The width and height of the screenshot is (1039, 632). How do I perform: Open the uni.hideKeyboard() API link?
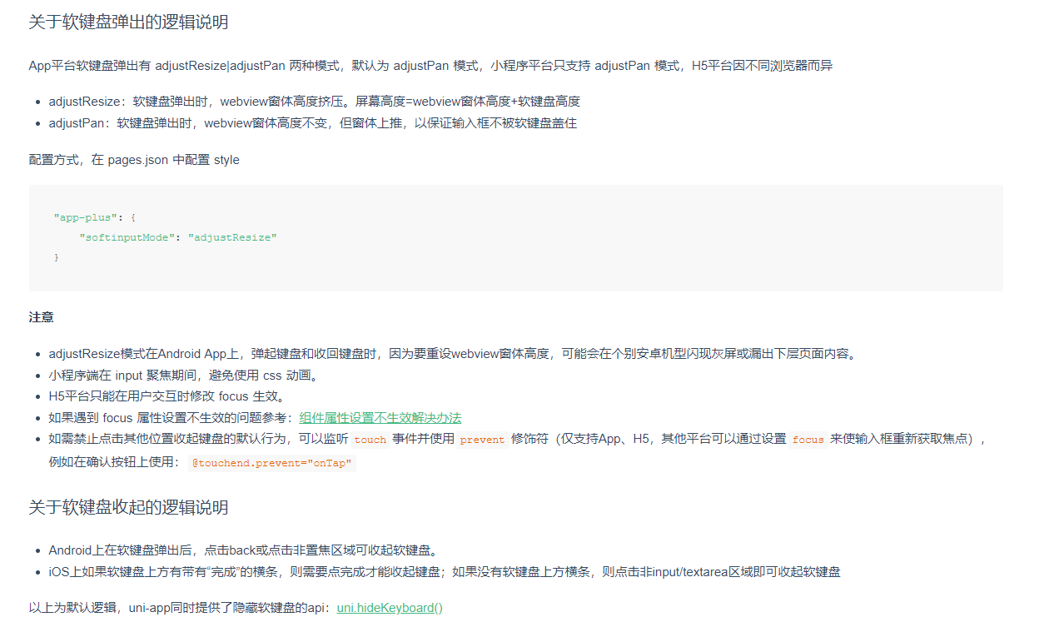388,607
